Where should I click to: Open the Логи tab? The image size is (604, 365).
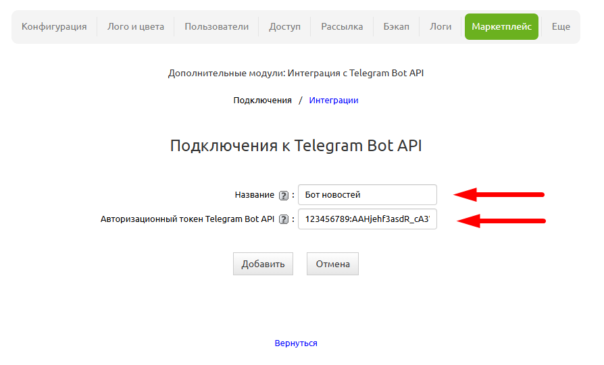[x=441, y=26]
